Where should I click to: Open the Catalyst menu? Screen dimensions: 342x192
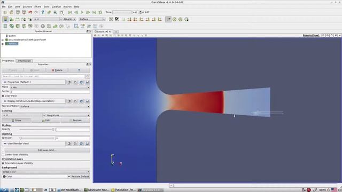56,7
